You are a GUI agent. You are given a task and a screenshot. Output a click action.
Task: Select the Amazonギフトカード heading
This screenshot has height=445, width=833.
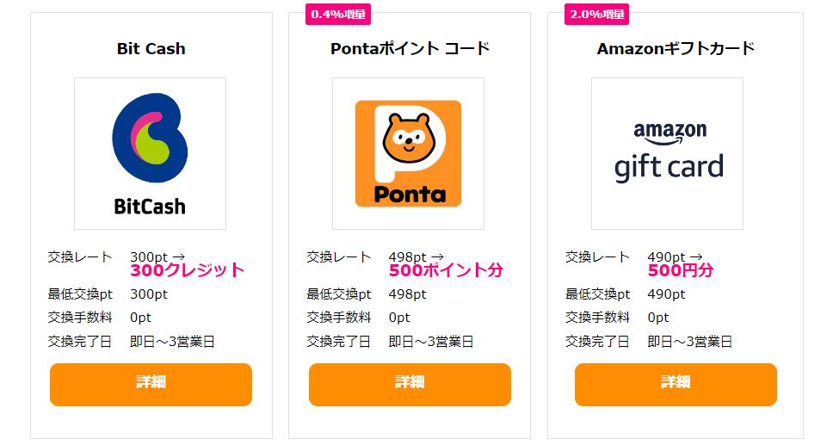coord(676,49)
